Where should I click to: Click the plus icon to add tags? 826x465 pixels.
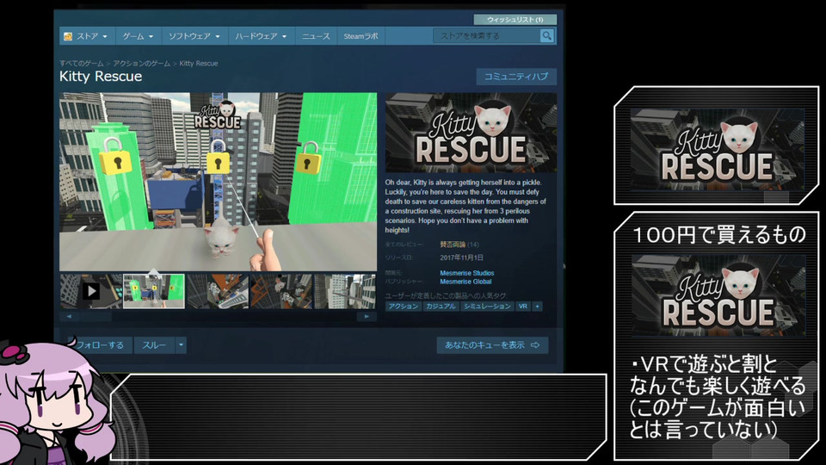click(537, 307)
